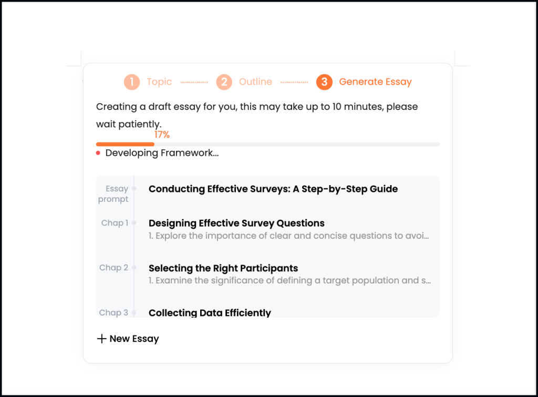Screen dimensions: 538x397
Task: Select the Chap 3 marker dot
Action: coord(133,312)
